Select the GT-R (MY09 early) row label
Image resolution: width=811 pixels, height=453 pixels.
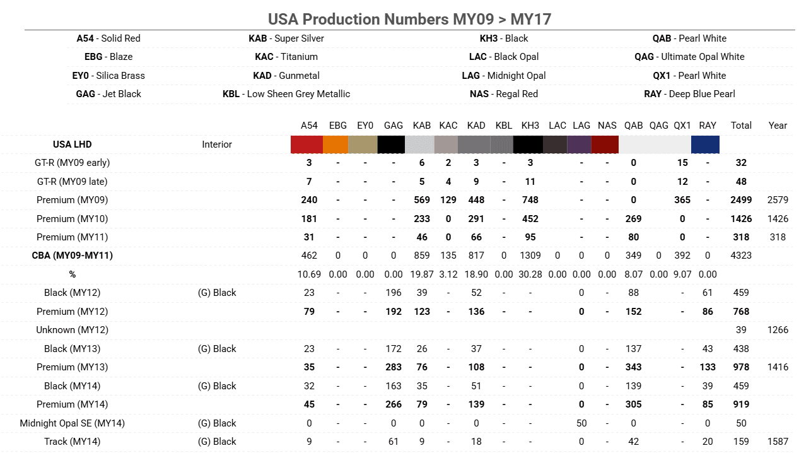click(x=72, y=163)
